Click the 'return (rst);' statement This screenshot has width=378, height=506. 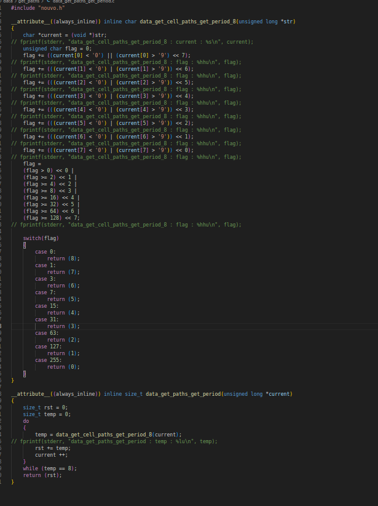[x=42, y=475]
